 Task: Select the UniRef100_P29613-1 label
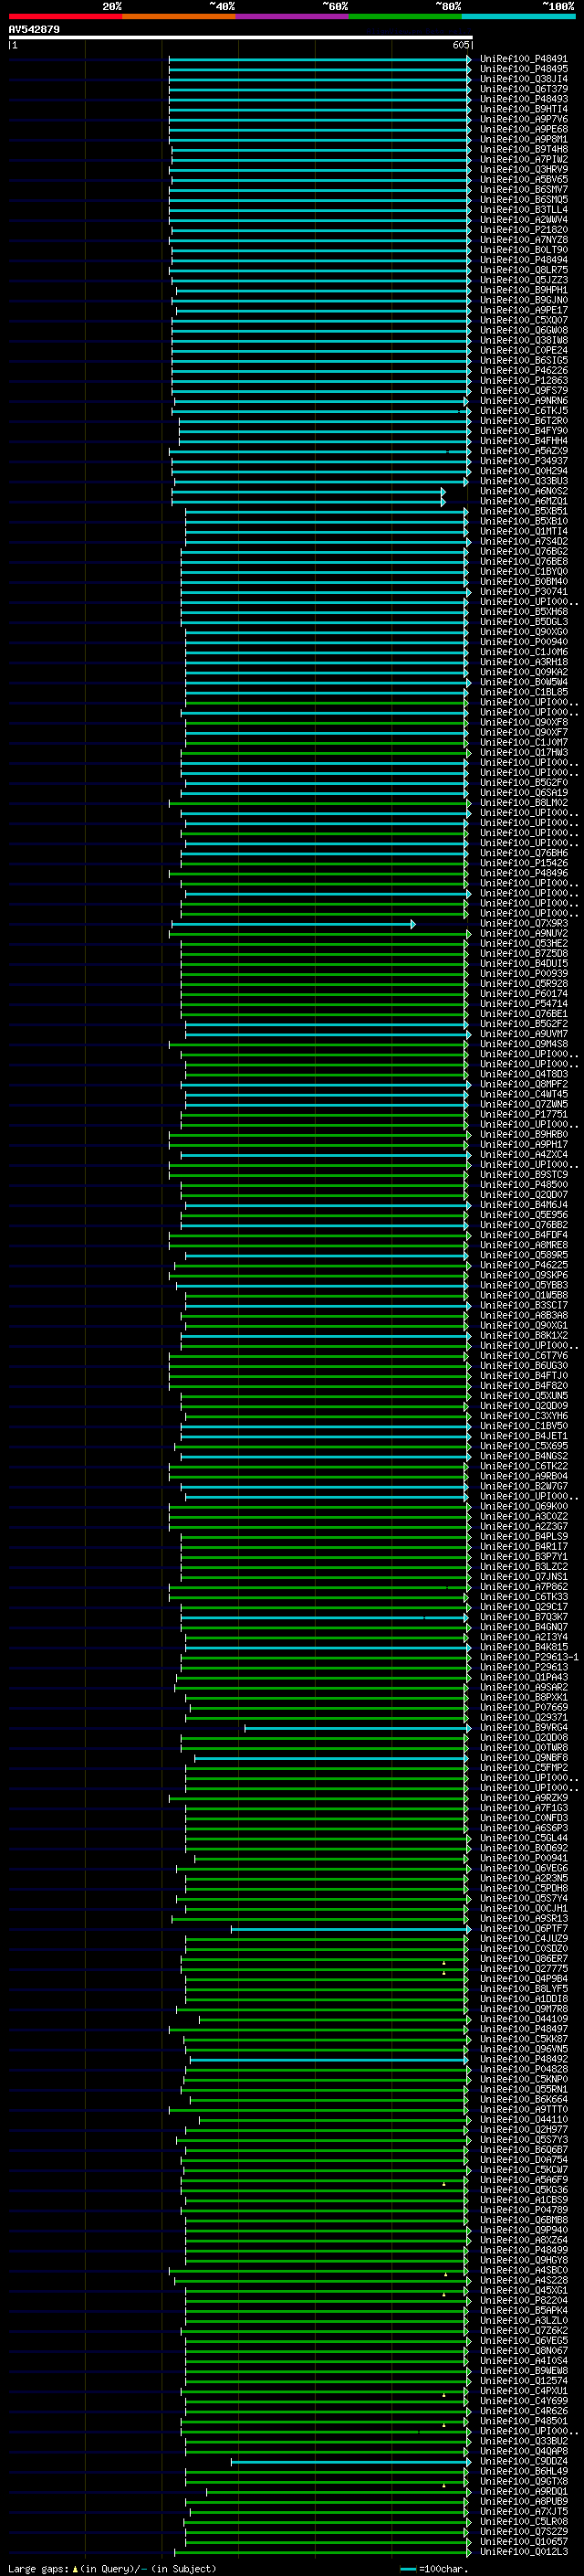tap(529, 1657)
